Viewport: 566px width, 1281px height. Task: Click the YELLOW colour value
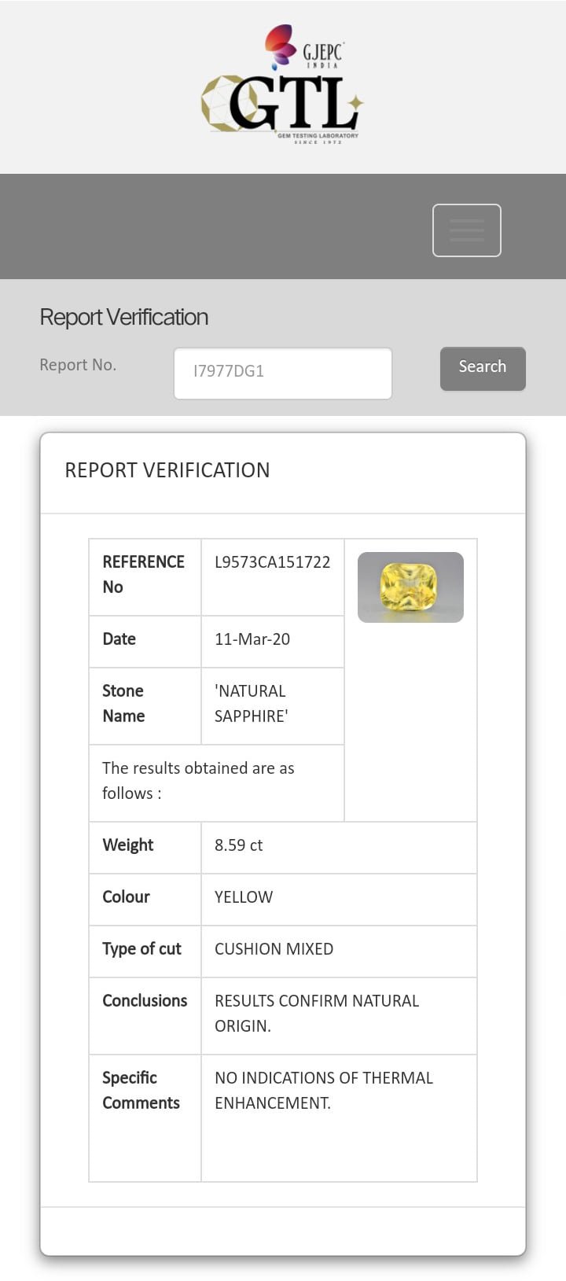point(244,897)
